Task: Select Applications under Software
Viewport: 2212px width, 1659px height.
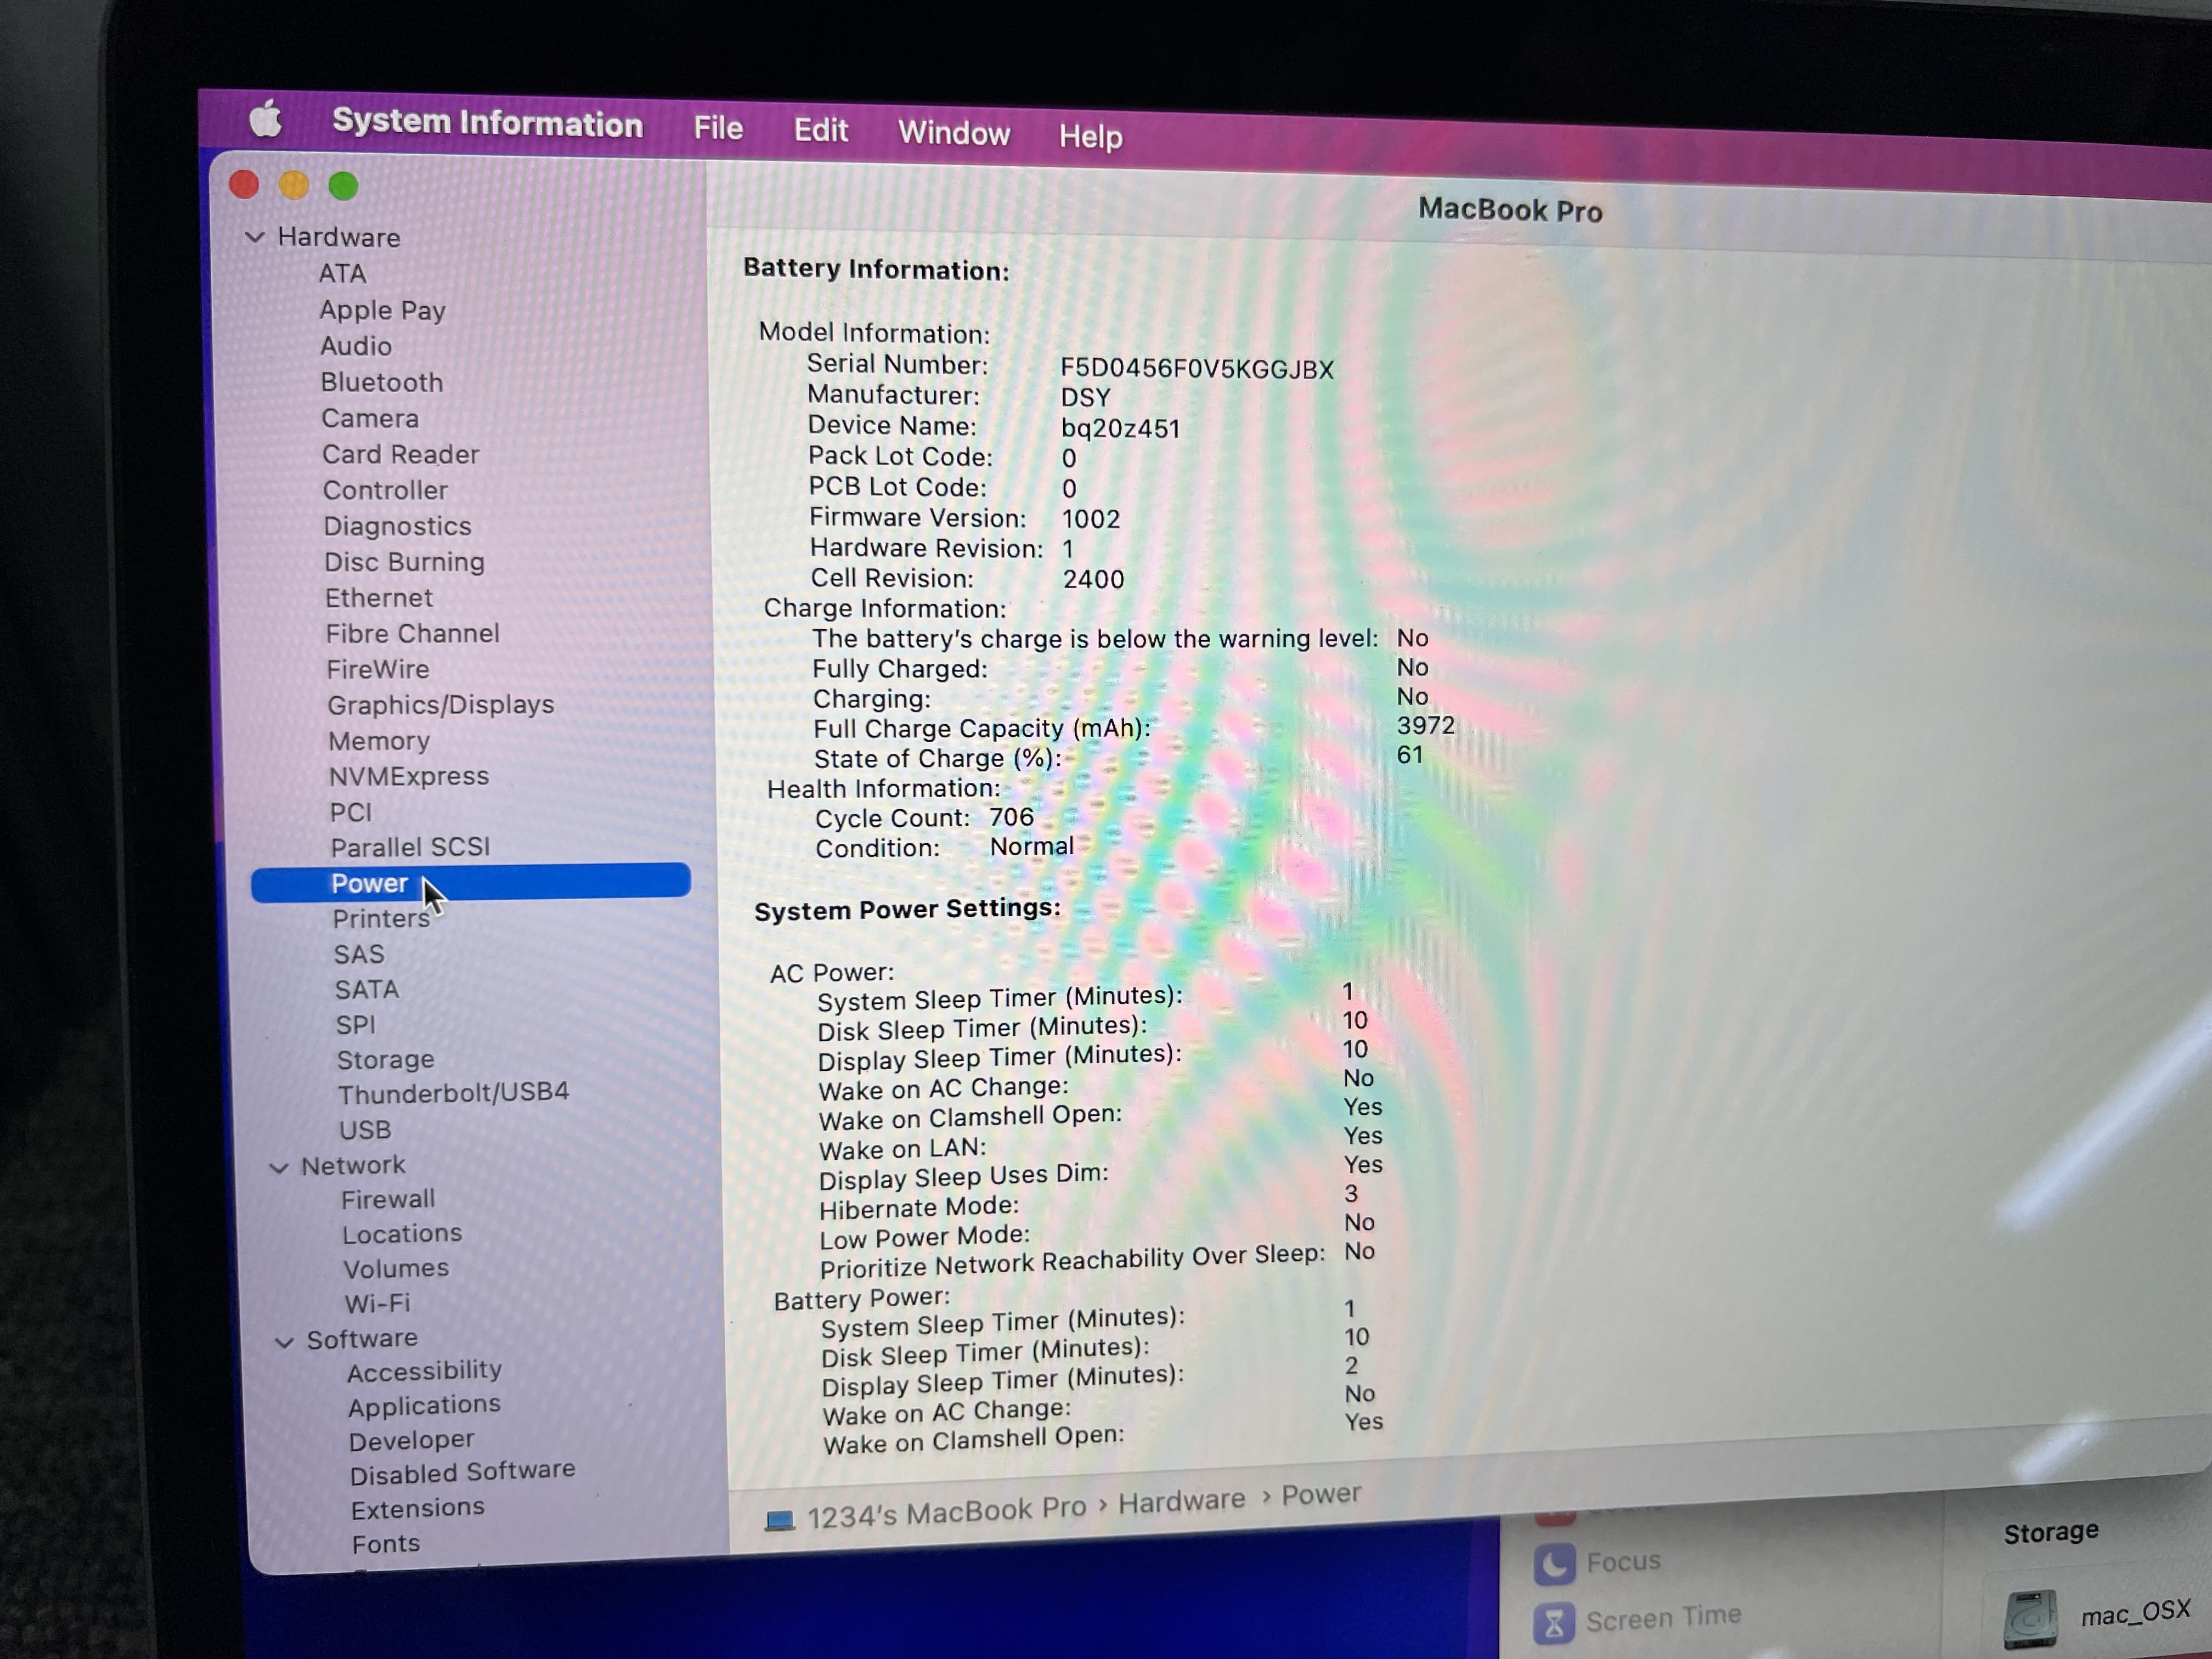Action: tap(424, 1406)
